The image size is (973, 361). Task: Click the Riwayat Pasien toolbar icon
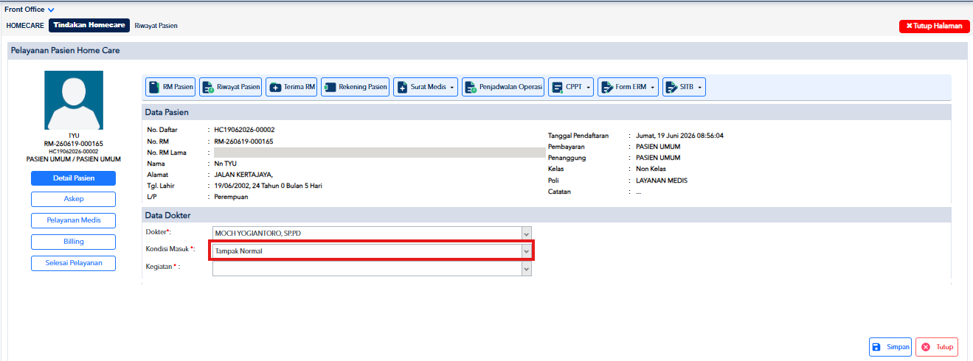[x=207, y=87]
